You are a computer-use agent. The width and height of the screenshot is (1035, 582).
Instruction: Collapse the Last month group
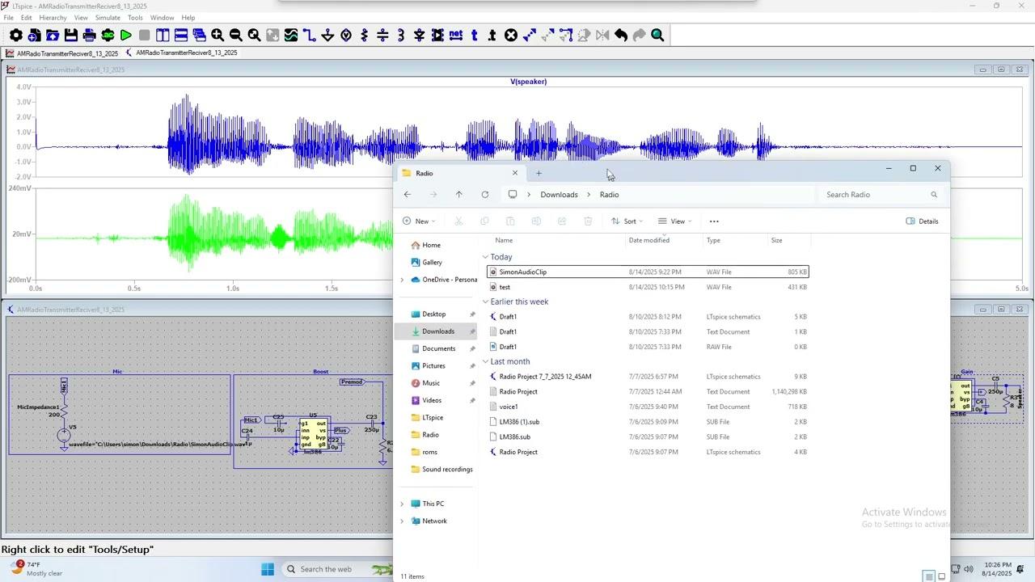pos(486,361)
